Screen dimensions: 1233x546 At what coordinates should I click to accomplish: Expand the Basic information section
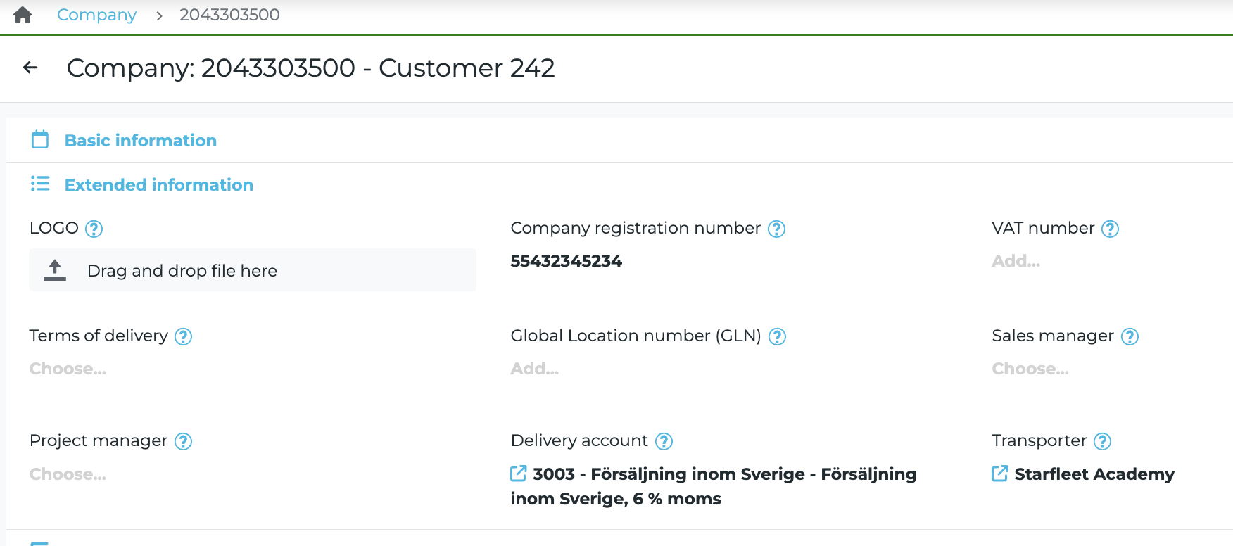click(x=140, y=141)
